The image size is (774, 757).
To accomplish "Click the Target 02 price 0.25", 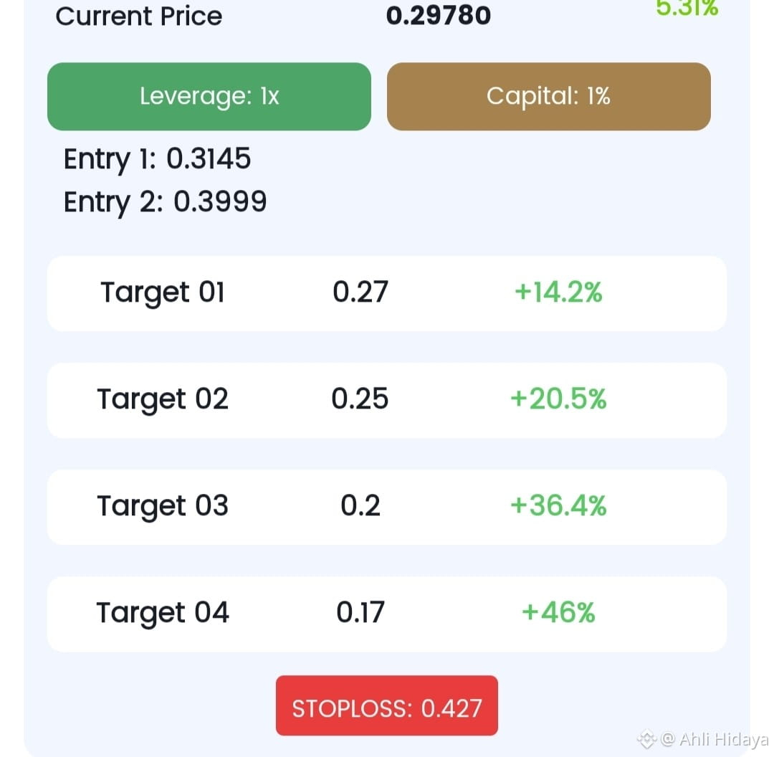I will (x=360, y=399).
